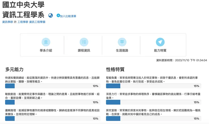Image resolution: width=209 pixels, height=124 pixels.
Task: Click the plus icon for 加入比較清單
Action: 58,15
